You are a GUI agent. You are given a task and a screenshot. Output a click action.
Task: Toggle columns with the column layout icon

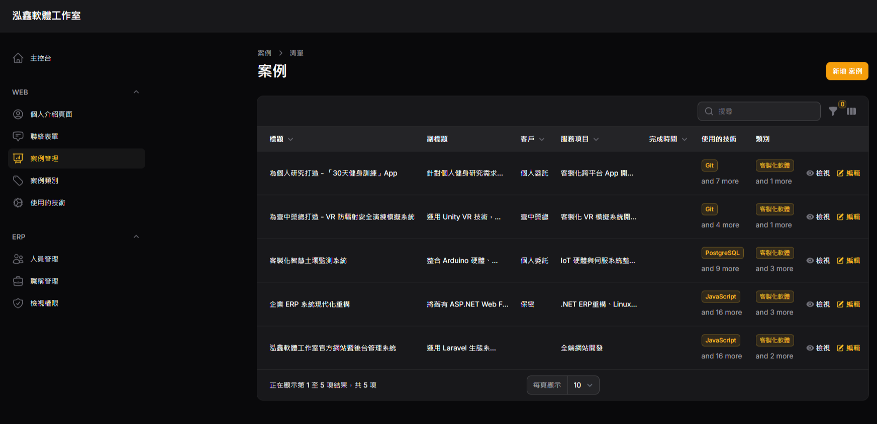point(851,112)
